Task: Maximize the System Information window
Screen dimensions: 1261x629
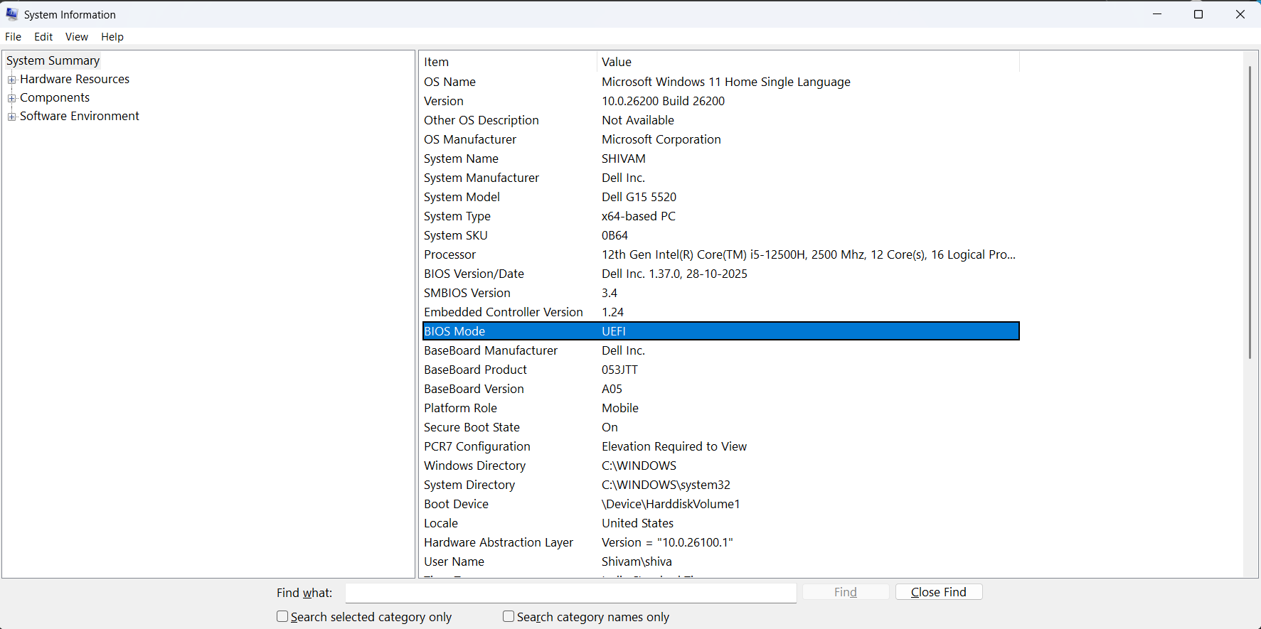Action: (1198, 14)
